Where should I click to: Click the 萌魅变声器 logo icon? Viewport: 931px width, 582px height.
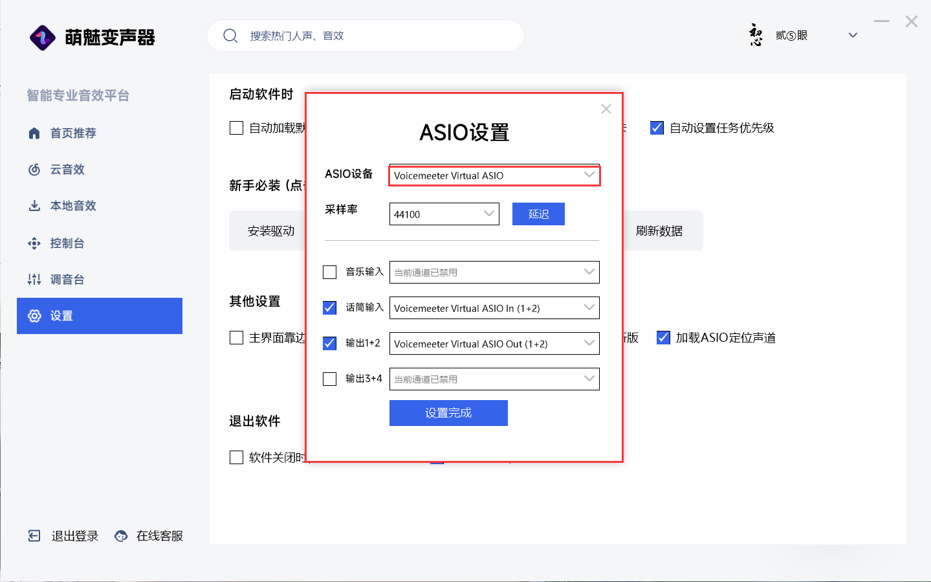[x=43, y=38]
